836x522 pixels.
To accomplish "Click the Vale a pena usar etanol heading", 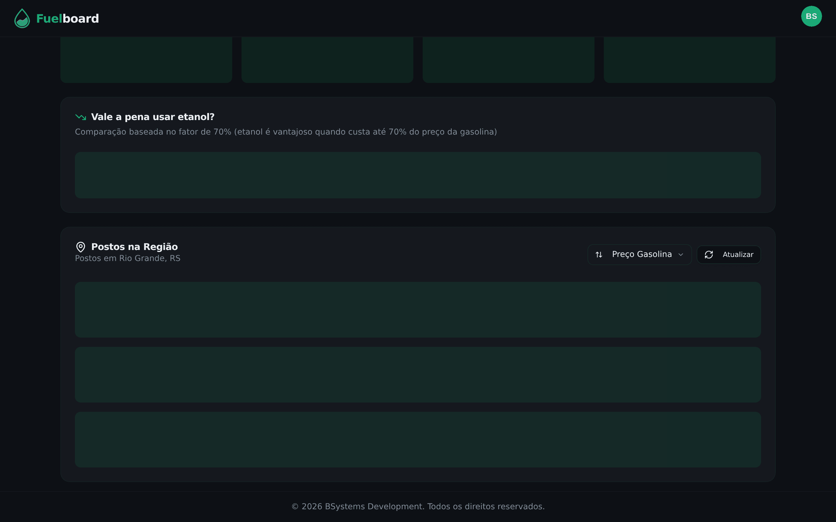I will pyautogui.click(x=153, y=117).
